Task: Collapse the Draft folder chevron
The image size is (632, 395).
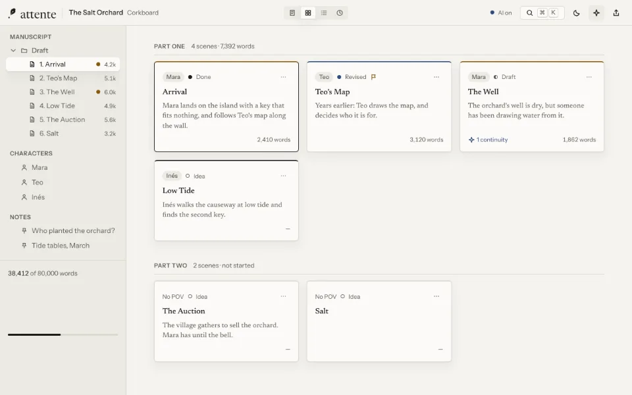Action: click(x=13, y=51)
